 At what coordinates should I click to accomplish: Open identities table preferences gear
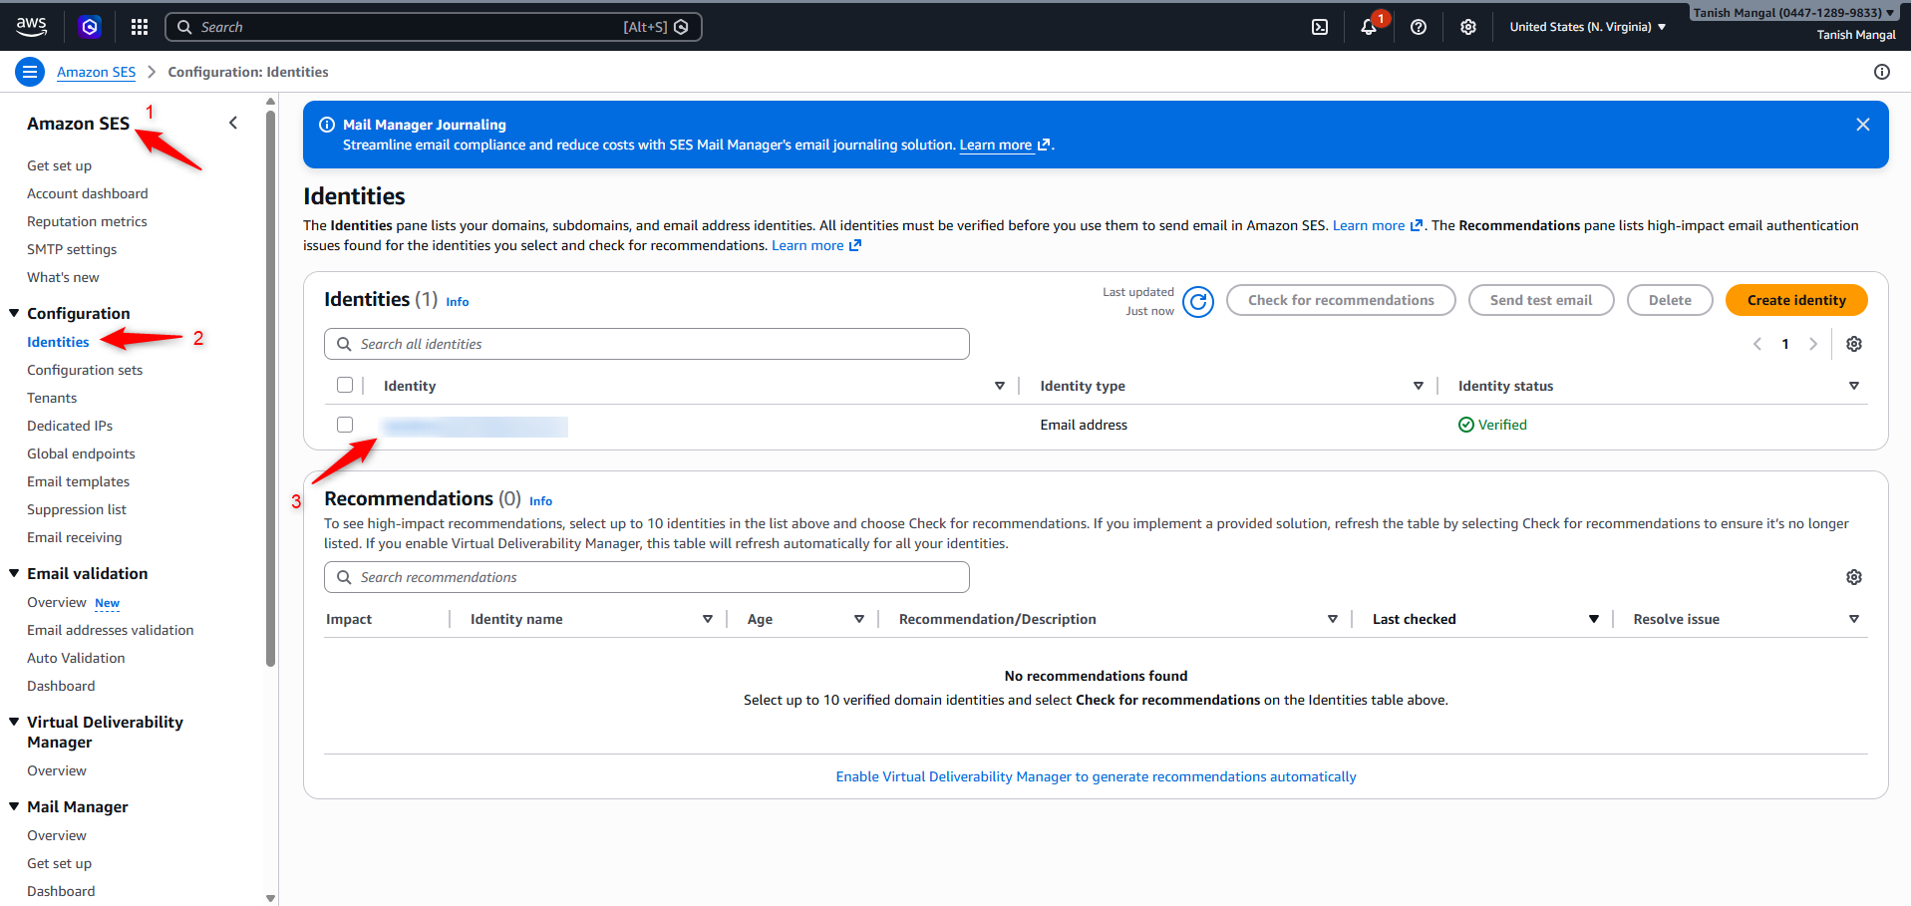click(x=1853, y=344)
